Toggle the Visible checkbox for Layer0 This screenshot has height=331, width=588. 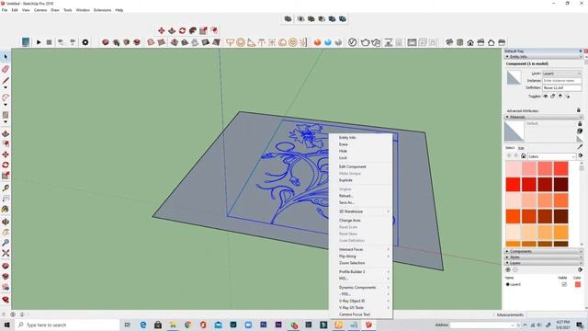[x=564, y=284]
